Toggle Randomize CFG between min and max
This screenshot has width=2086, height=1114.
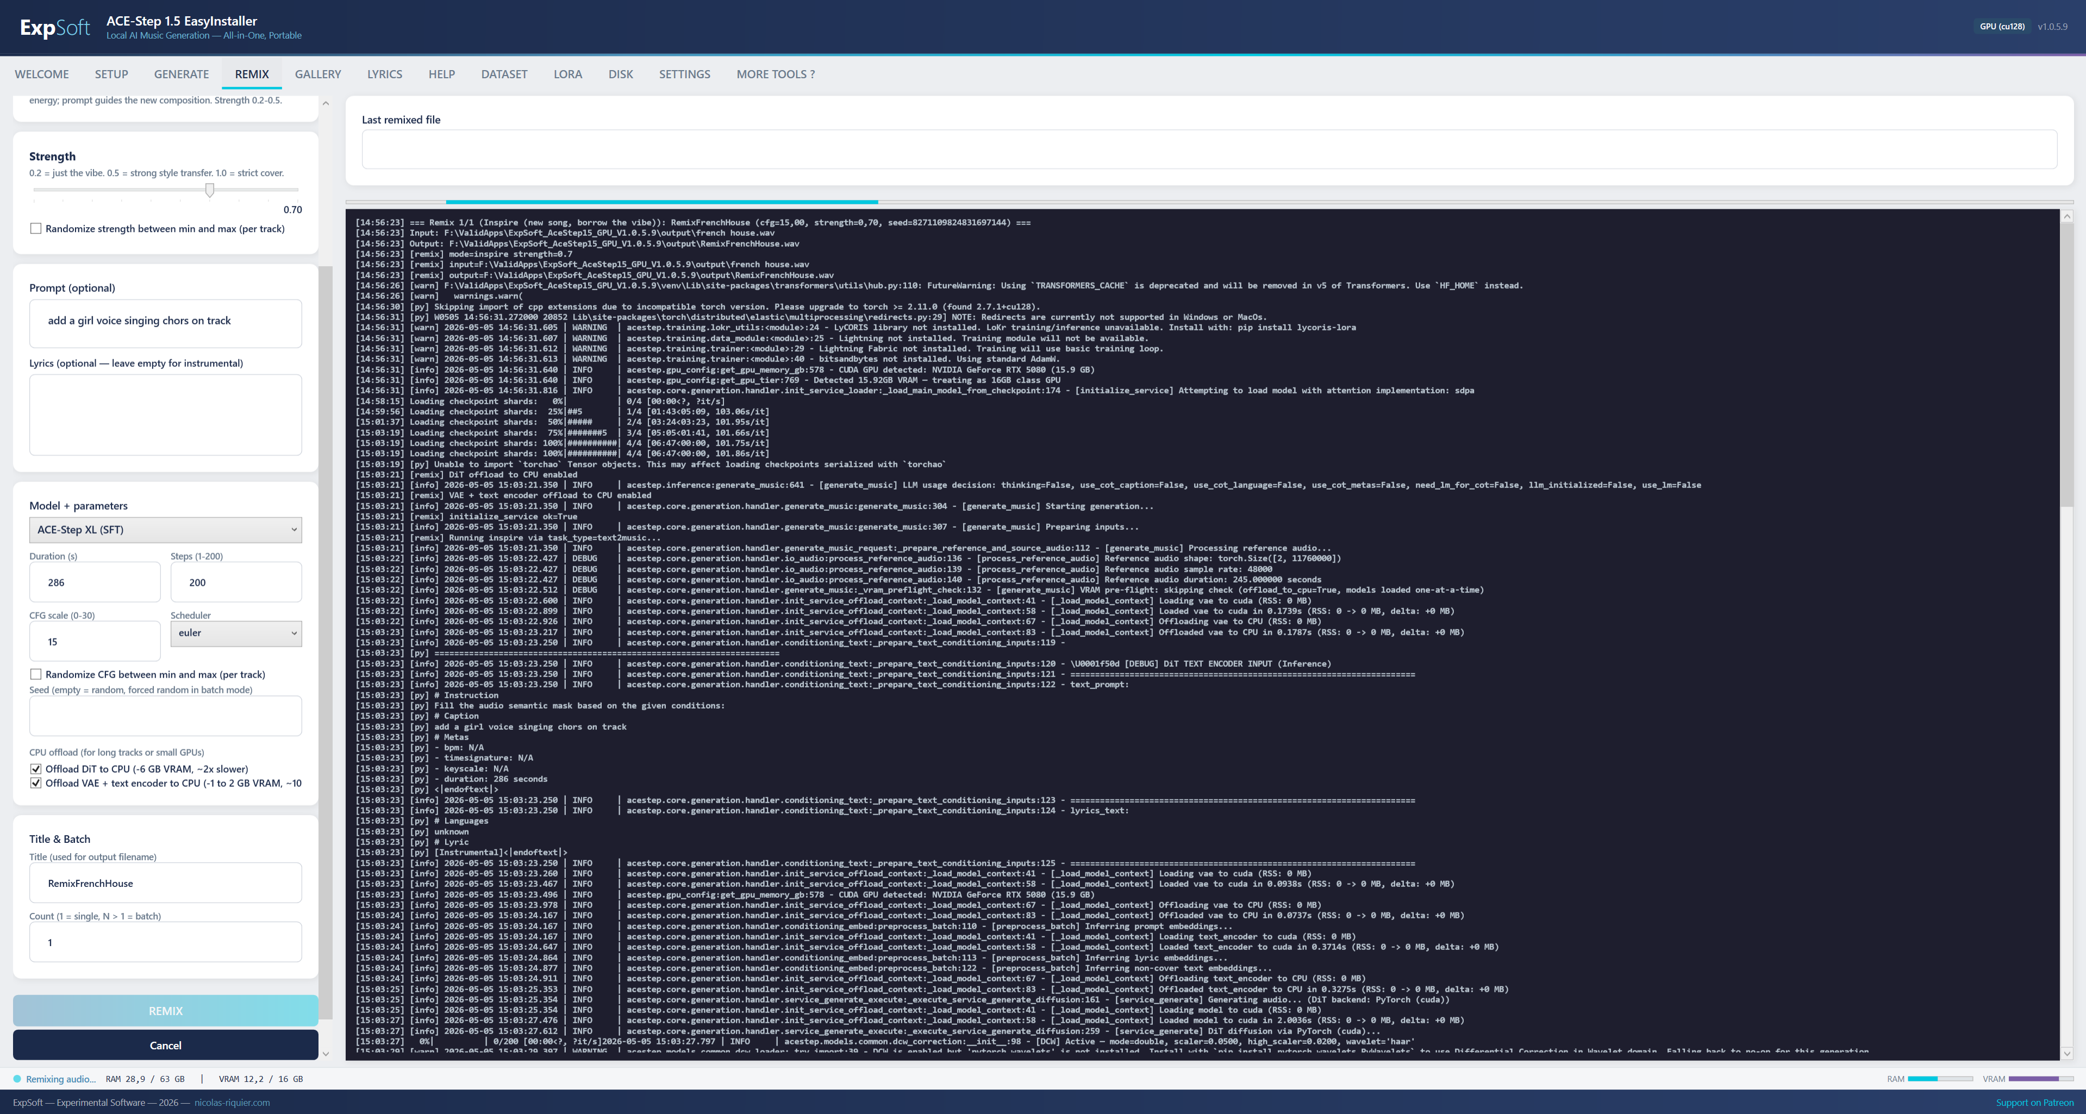coord(36,674)
